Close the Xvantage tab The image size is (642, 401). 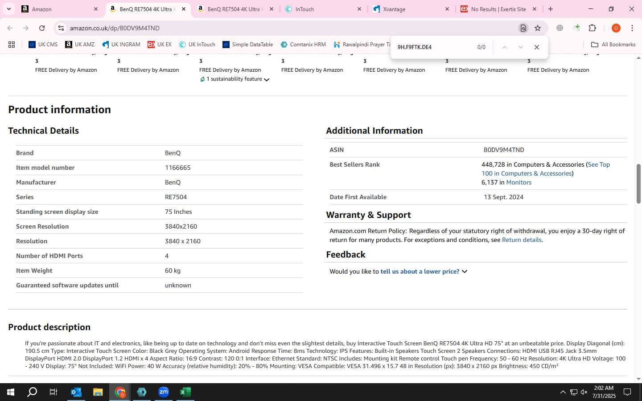pyautogui.click(x=447, y=9)
